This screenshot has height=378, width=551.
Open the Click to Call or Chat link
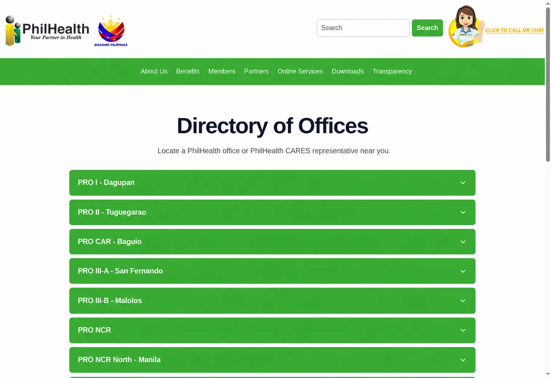pos(515,30)
